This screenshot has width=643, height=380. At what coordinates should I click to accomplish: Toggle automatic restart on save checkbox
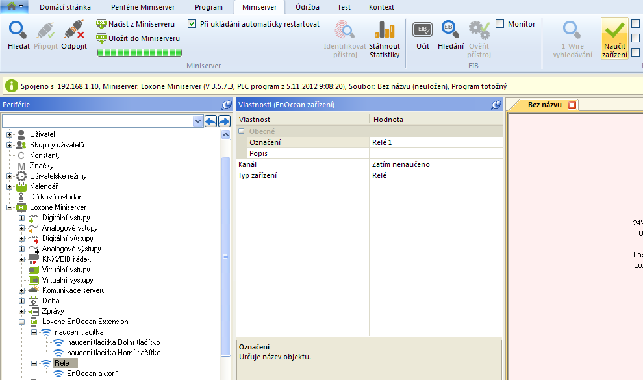pyautogui.click(x=192, y=24)
